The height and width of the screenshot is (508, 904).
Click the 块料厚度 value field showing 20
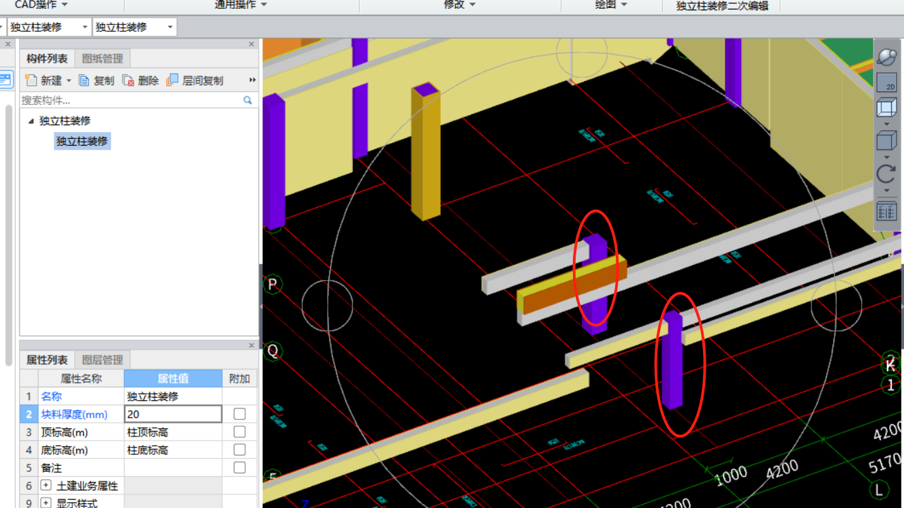click(x=173, y=414)
